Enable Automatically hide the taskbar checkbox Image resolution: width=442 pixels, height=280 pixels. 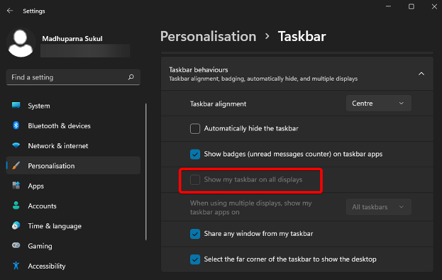[x=195, y=129]
